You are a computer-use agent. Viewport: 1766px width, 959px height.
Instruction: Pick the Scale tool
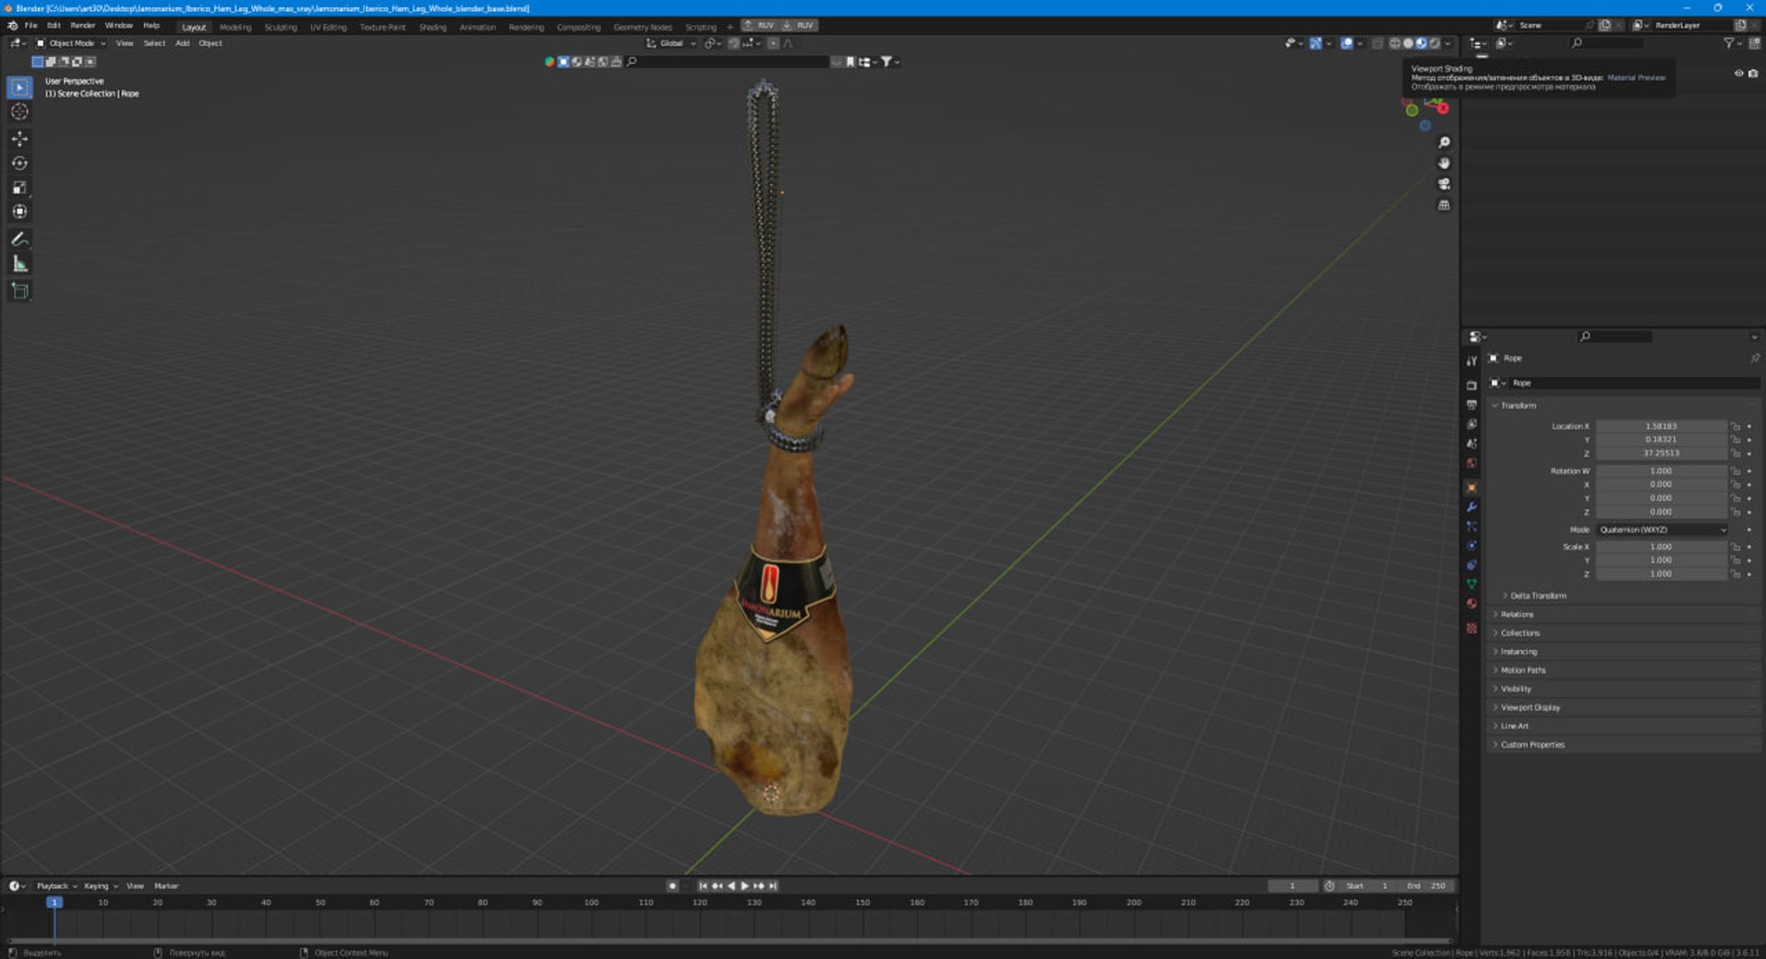[x=19, y=188]
